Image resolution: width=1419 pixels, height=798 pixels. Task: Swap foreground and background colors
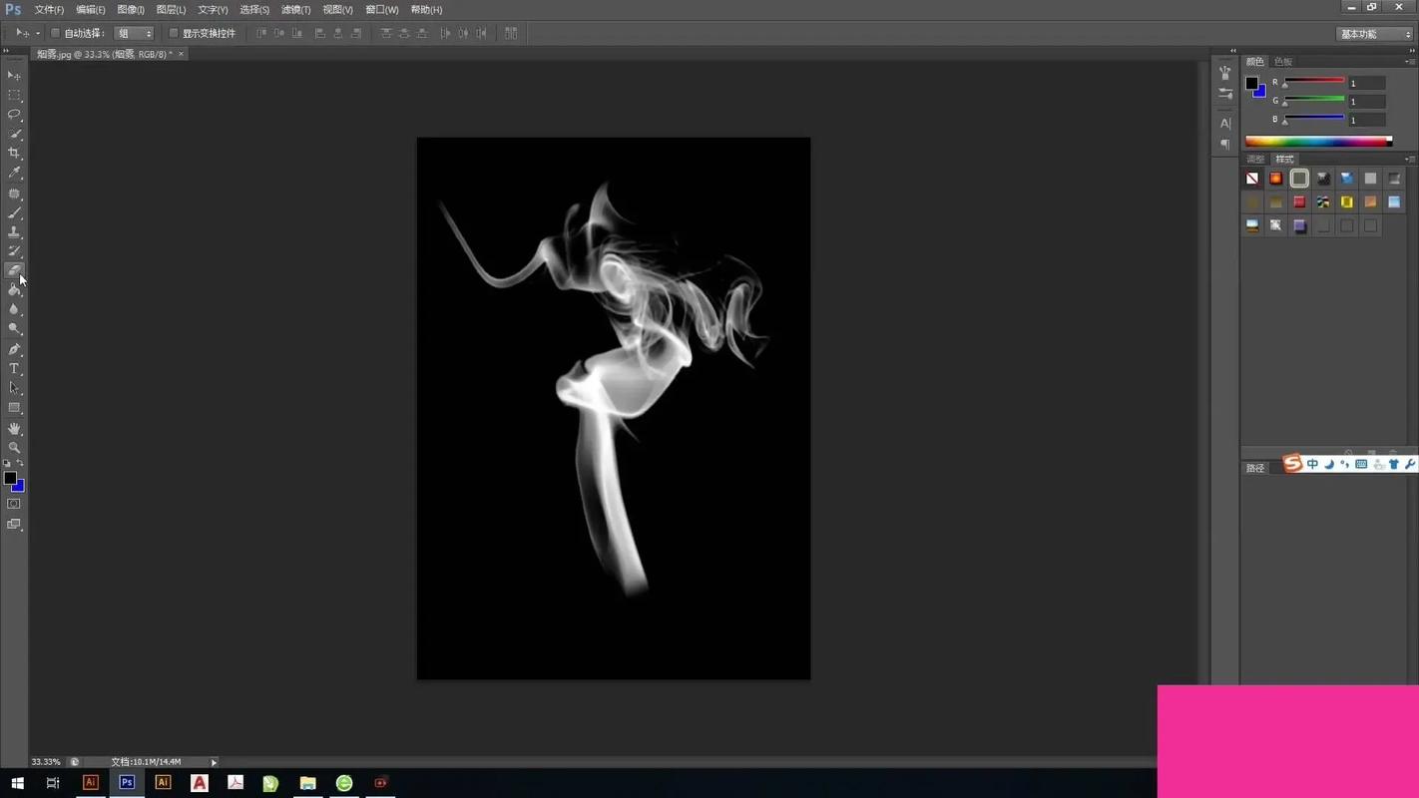(x=20, y=464)
